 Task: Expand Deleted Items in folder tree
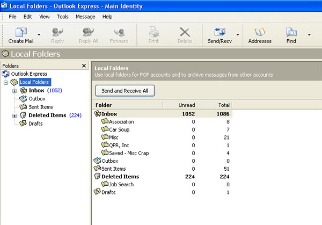(x=14, y=115)
